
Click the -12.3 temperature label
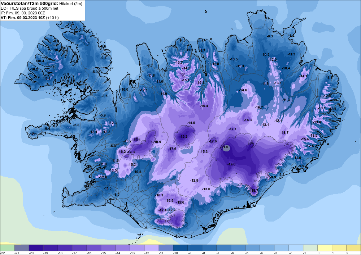(x=113, y=123)
